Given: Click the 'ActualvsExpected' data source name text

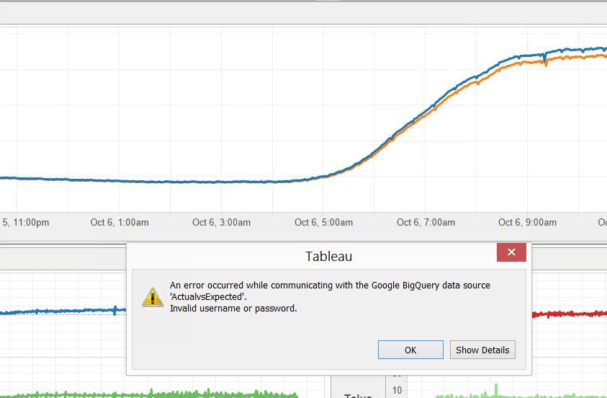Looking at the screenshot, I should [208, 297].
